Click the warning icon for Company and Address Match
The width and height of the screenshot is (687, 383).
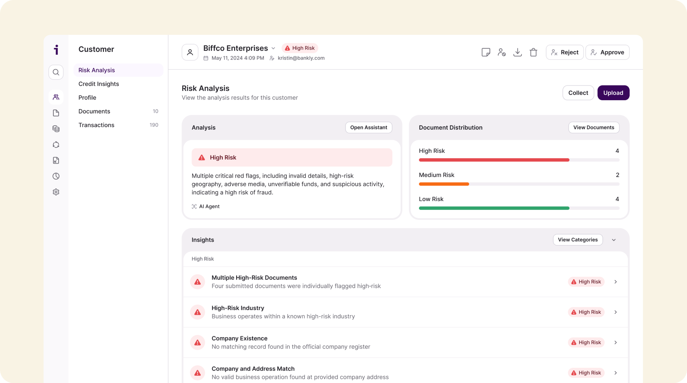point(198,373)
